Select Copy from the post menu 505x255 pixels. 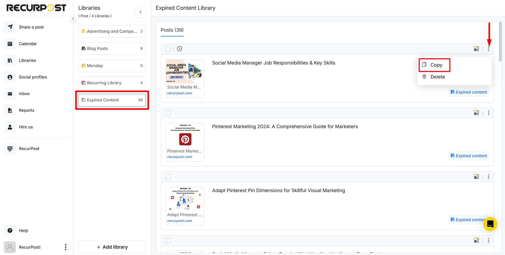point(434,65)
